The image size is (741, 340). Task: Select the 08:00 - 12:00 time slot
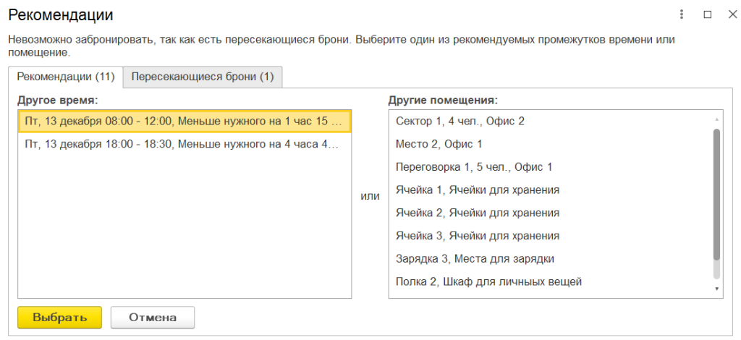(184, 122)
